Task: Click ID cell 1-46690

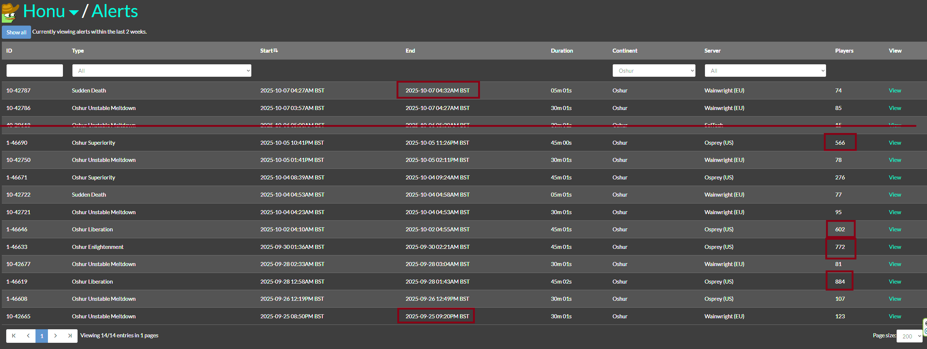Action: click(17, 143)
